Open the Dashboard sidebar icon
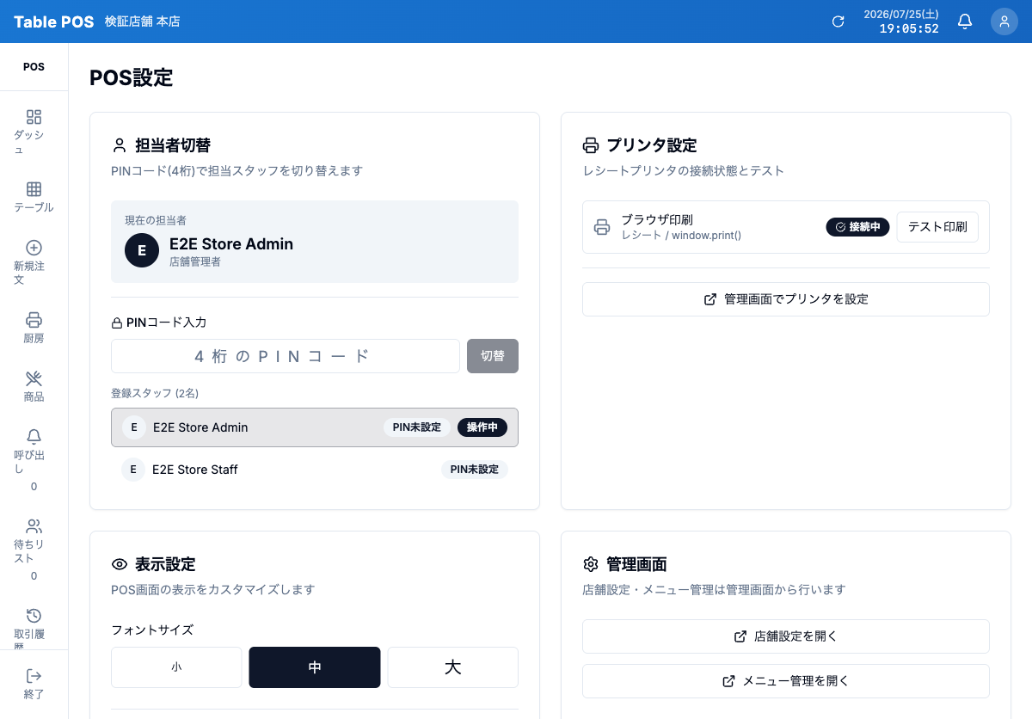The height and width of the screenshot is (719, 1032). point(34,117)
